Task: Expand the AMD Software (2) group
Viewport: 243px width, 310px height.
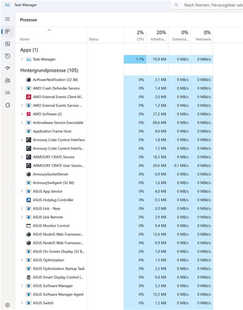Action: [x=22, y=114]
